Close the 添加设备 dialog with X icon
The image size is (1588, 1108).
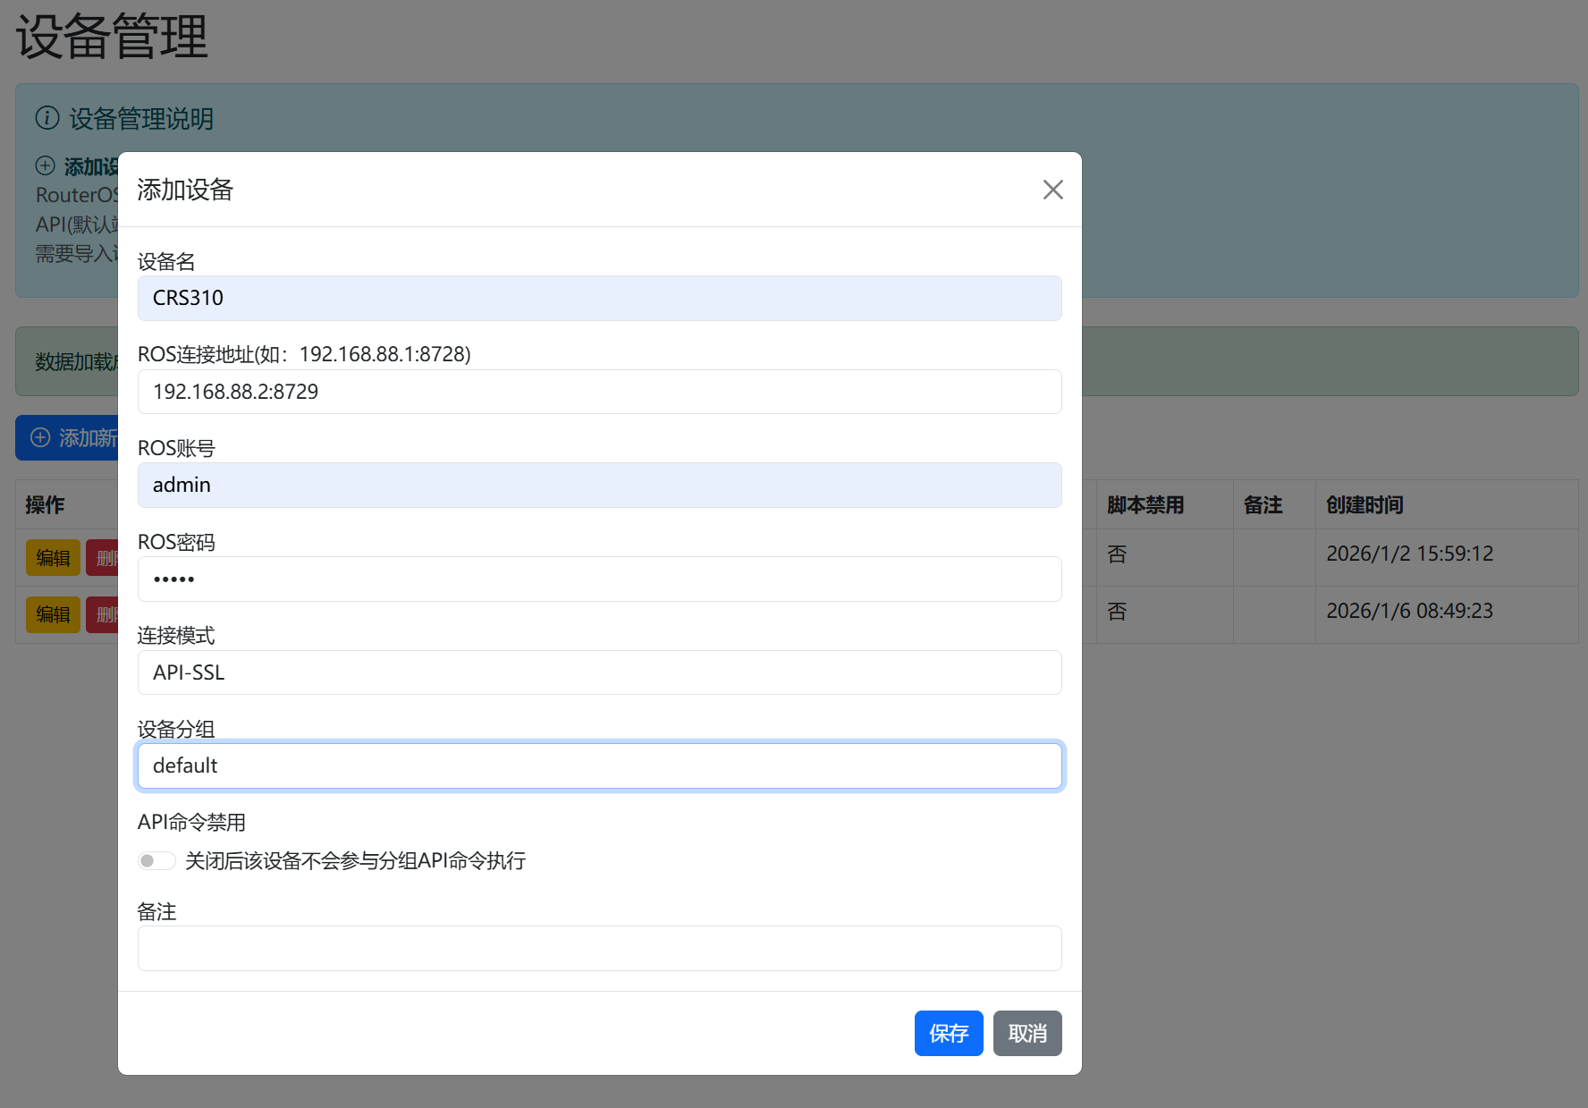pyautogui.click(x=1052, y=190)
